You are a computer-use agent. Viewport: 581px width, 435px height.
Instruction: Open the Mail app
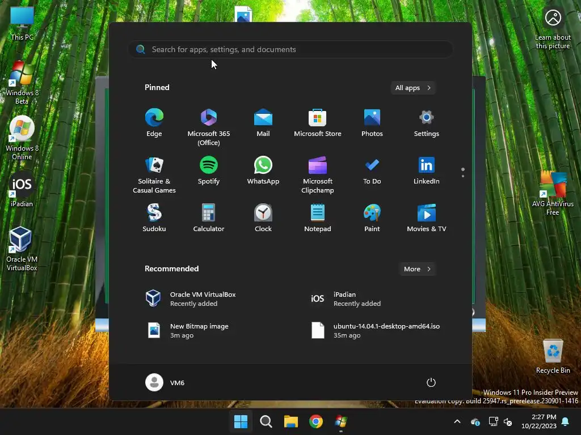263,123
